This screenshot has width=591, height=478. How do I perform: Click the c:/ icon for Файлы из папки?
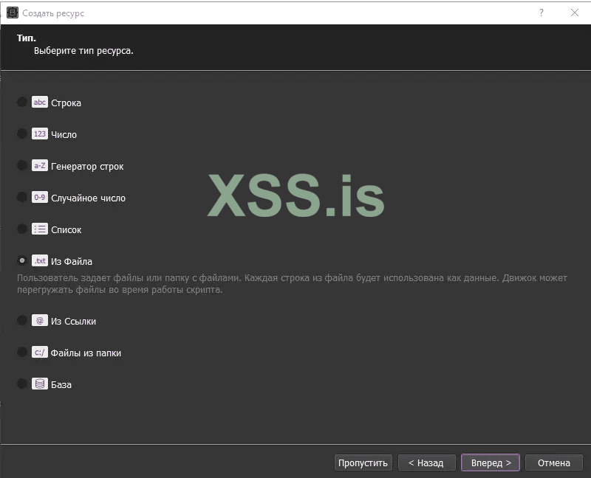pos(40,352)
